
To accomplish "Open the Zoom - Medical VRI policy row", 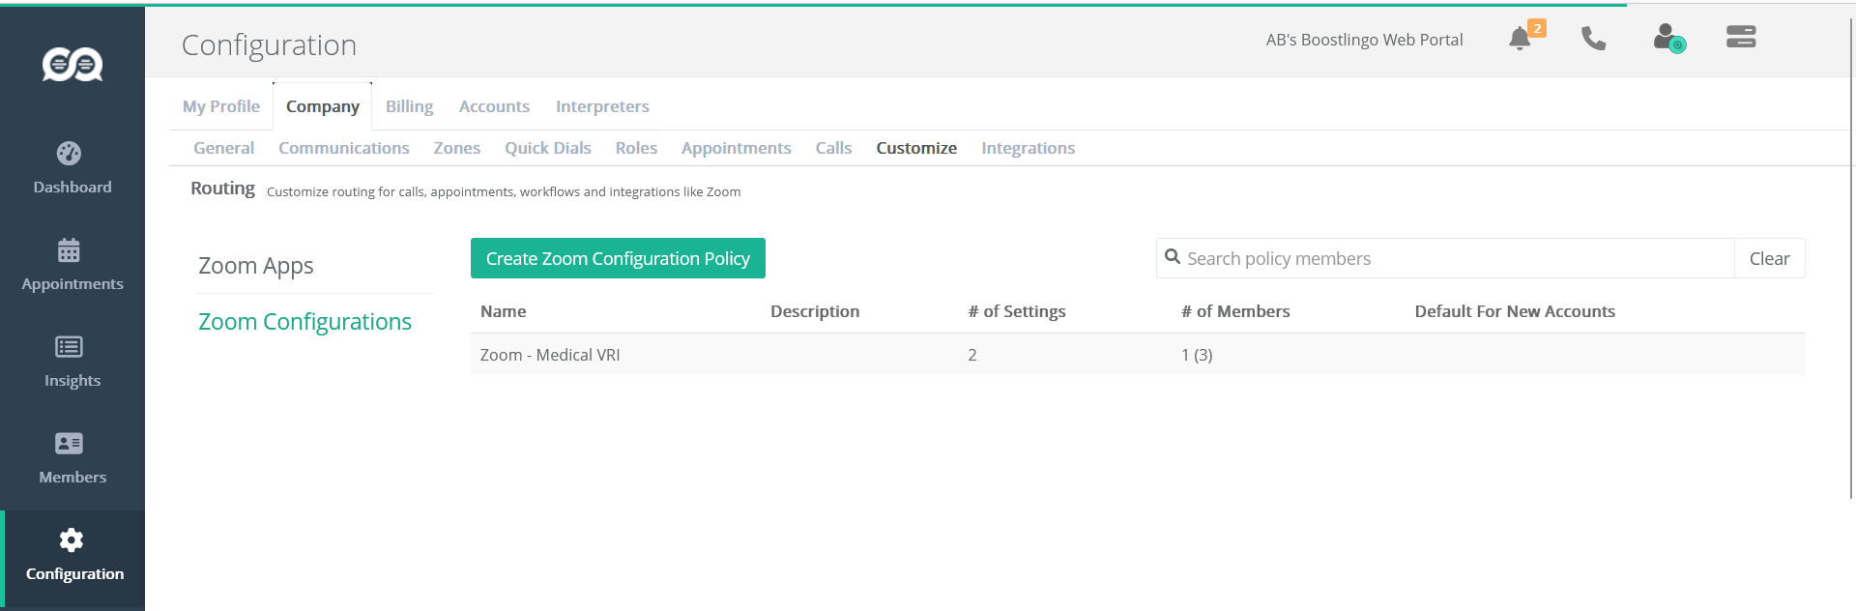I will 1138,355.
